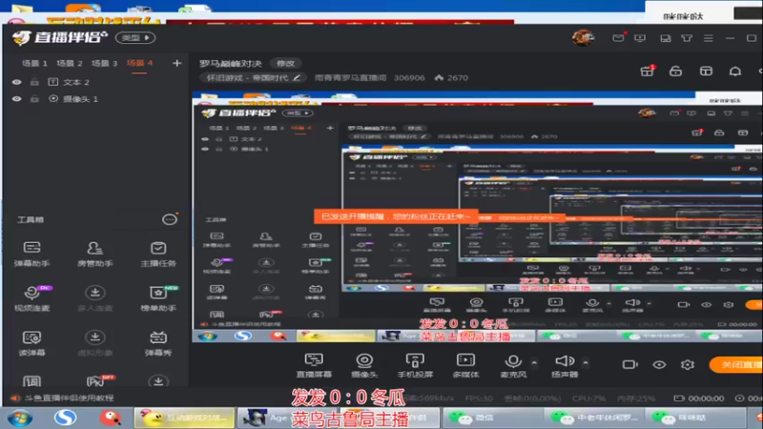Open Sogou browser from the taskbar
Image resolution: width=763 pixels, height=429 pixels.
pyautogui.click(x=65, y=418)
